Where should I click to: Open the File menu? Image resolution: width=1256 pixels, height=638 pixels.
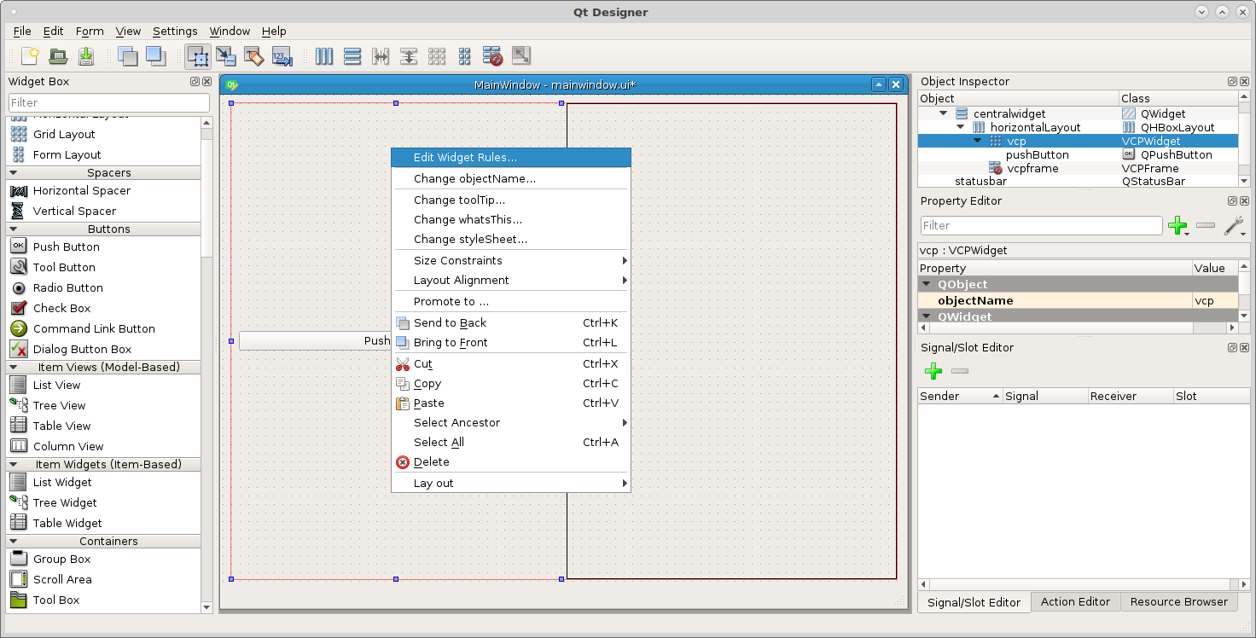pyautogui.click(x=22, y=31)
